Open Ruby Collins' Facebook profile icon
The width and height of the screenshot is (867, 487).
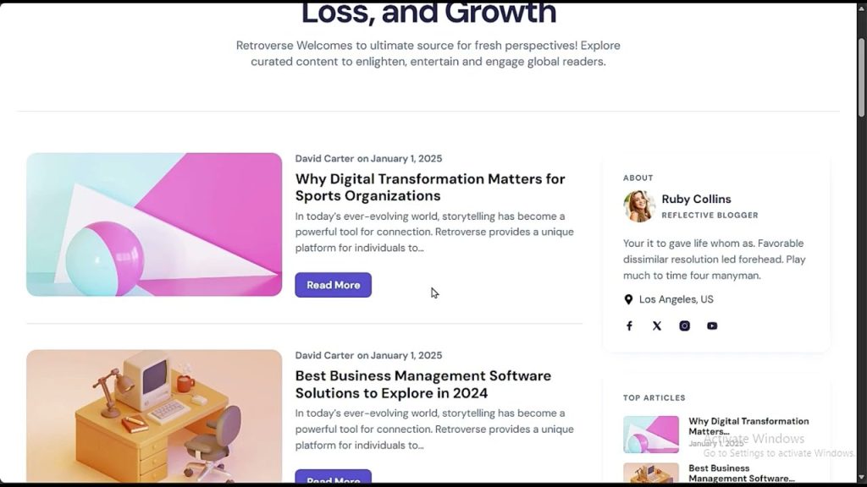(629, 326)
